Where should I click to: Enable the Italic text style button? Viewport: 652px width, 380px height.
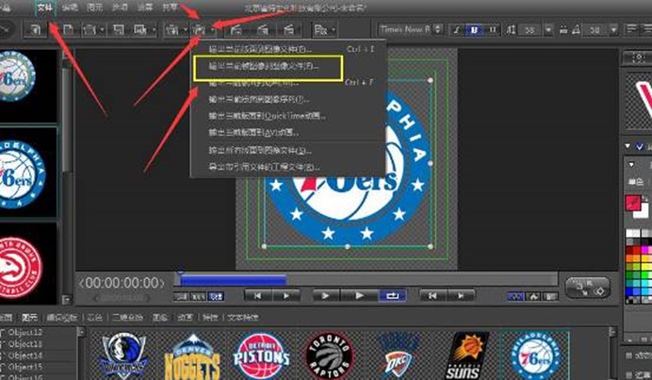pyautogui.click(x=456, y=29)
